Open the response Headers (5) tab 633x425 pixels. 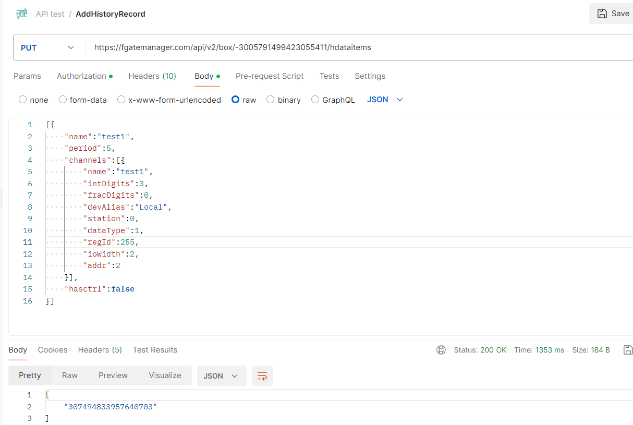pyautogui.click(x=100, y=350)
